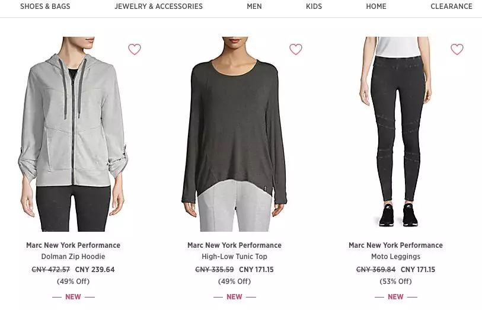Image resolution: width=482 pixels, height=310 pixels.
Task: Go to the Men section
Action: [x=254, y=7]
